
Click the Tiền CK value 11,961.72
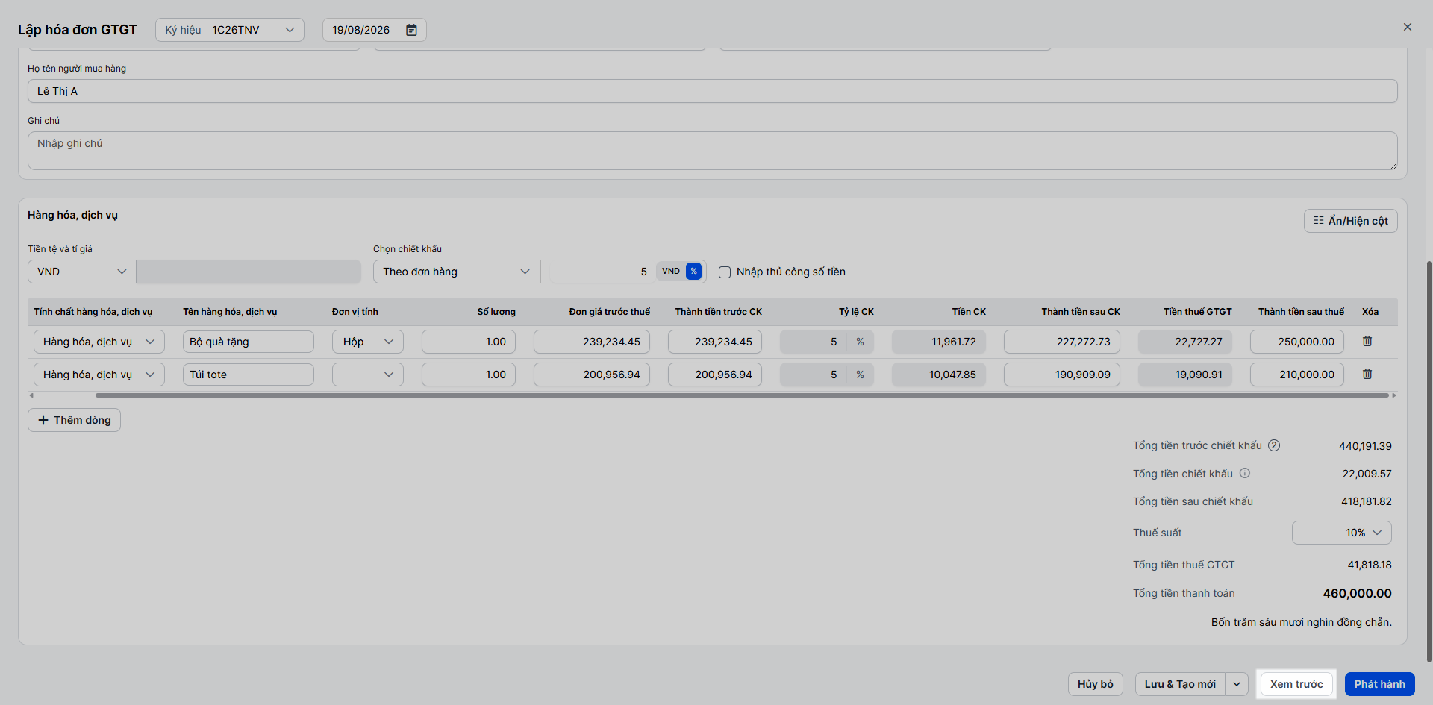point(939,342)
